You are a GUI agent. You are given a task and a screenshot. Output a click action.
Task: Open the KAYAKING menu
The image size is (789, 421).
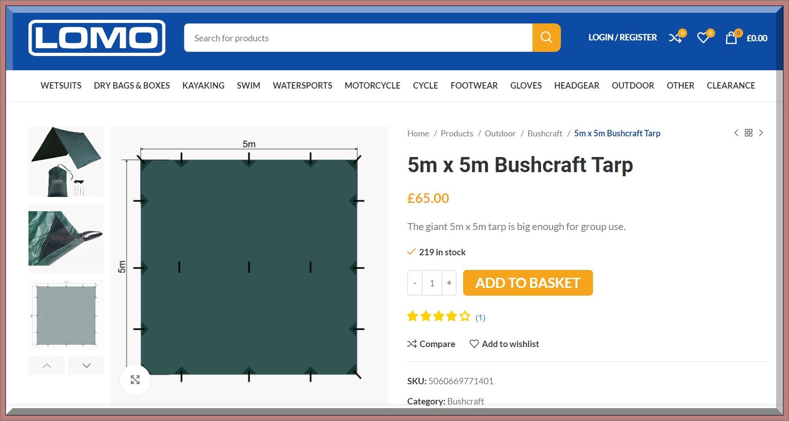point(203,85)
